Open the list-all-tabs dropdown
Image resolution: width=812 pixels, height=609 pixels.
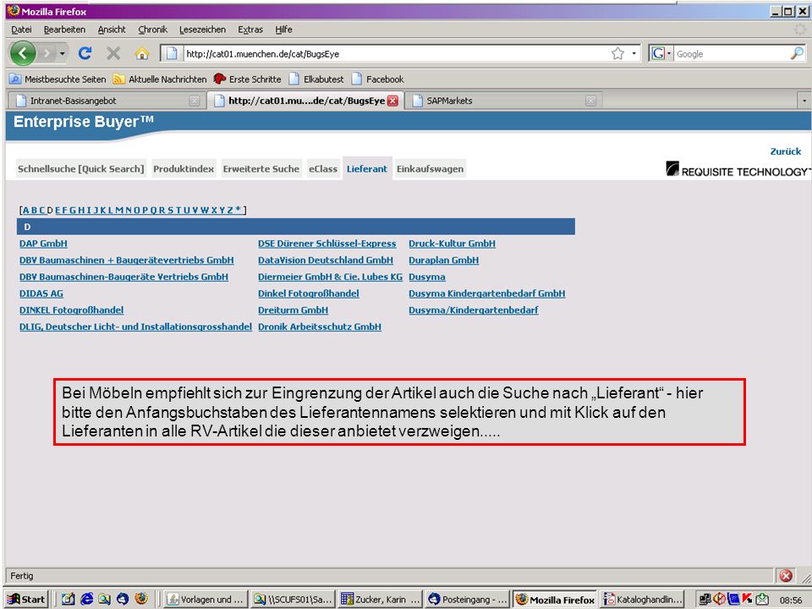pyautogui.click(x=804, y=101)
